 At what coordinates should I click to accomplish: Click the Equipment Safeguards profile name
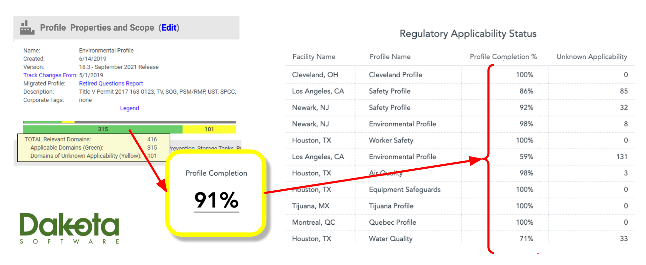click(x=404, y=189)
